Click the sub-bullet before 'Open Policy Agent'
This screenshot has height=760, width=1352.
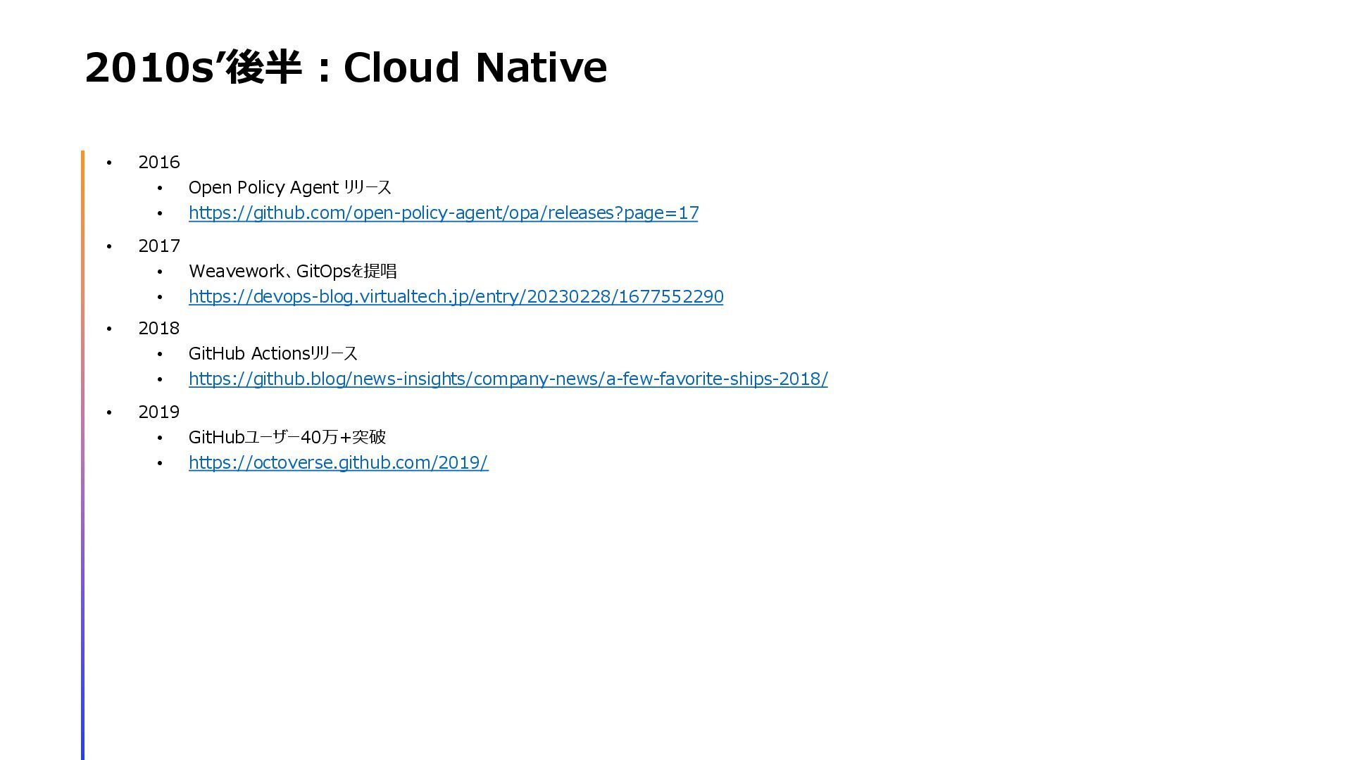(160, 189)
